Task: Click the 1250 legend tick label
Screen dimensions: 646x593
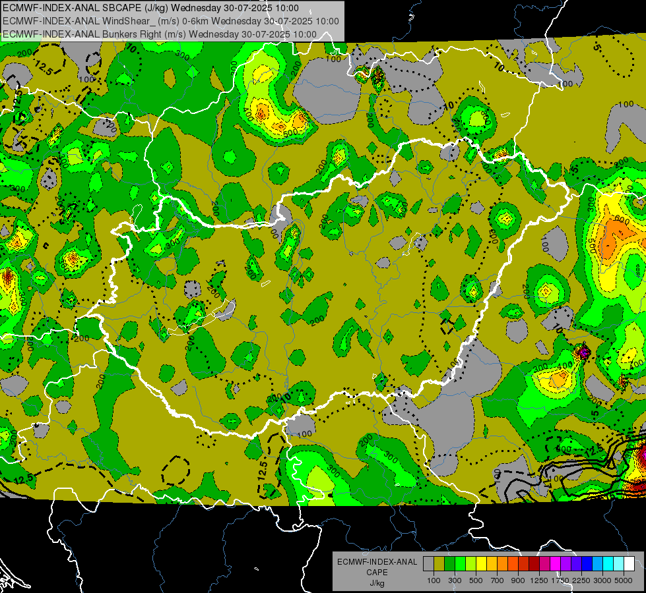Action: (x=539, y=580)
